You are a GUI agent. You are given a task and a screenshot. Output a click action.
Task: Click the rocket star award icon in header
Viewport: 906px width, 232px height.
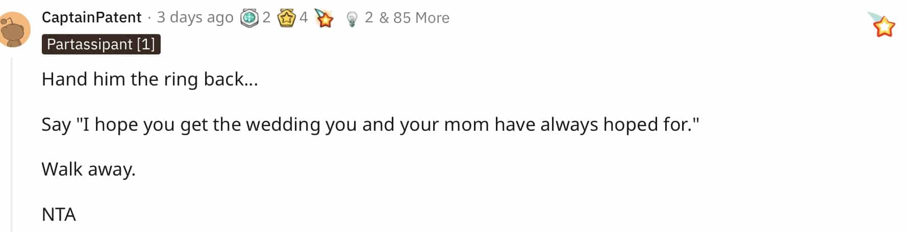pos(324,18)
